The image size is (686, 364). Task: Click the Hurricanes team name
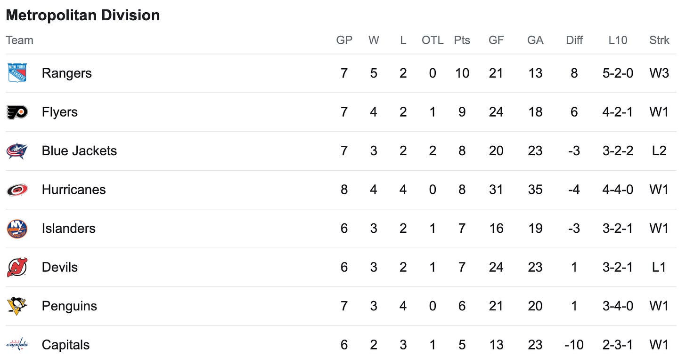coord(74,190)
